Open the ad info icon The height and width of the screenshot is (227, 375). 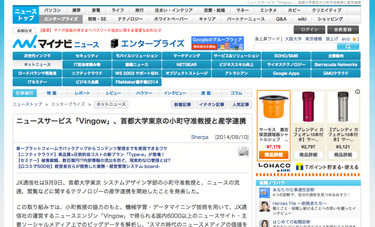(357, 92)
